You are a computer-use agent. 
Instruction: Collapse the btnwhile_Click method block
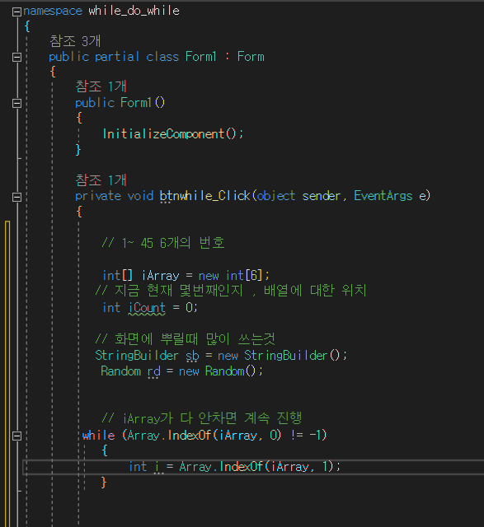(x=16, y=197)
